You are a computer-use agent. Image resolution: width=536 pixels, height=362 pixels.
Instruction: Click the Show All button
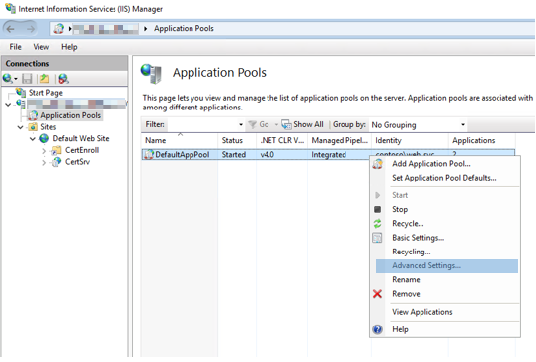click(x=302, y=124)
